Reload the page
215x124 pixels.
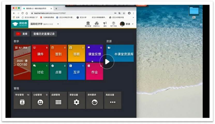pos(22,13)
